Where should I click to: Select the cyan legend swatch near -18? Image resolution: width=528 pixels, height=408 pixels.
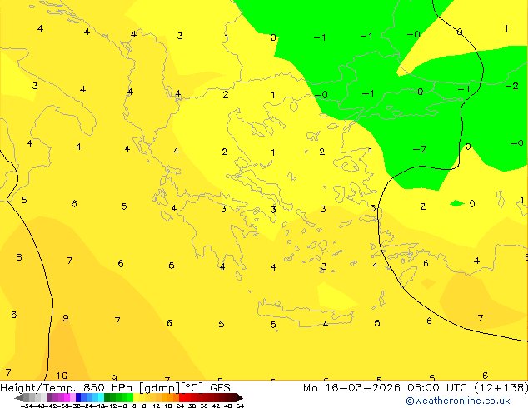click(101, 397)
